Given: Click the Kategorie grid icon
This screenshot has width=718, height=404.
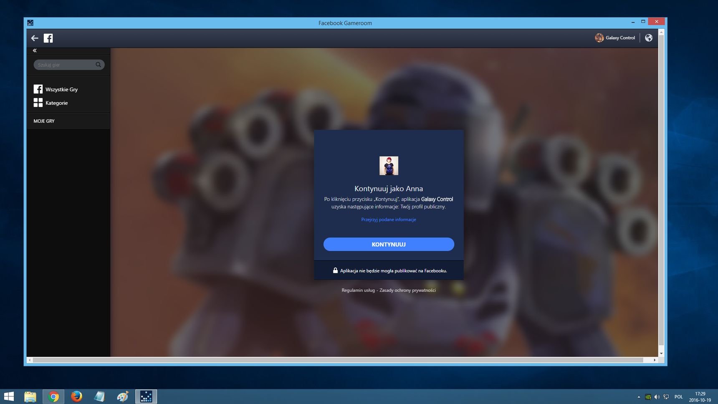Looking at the screenshot, I should [x=38, y=103].
